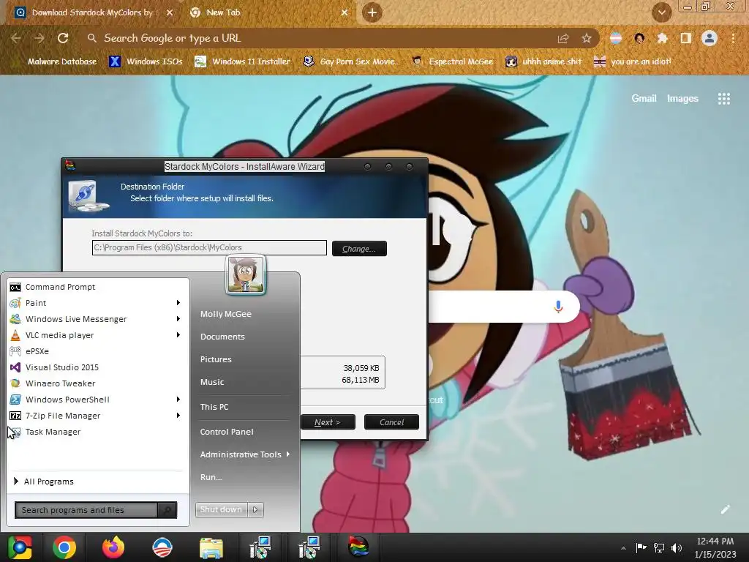Expand VLC media player submenu arrow
This screenshot has height=562, width=749.
coord(178,335)
